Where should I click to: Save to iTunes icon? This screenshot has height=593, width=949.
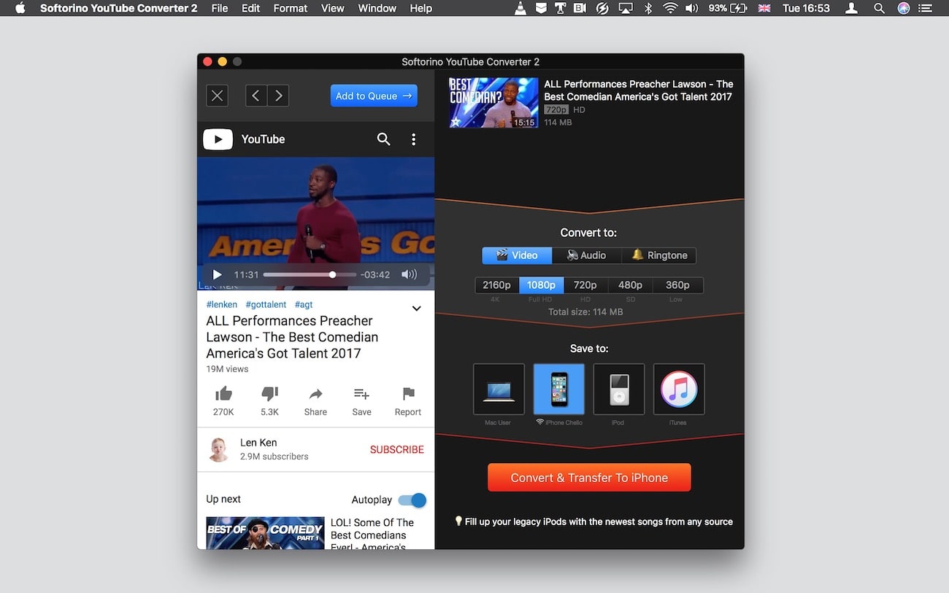[x=679, y=389]
